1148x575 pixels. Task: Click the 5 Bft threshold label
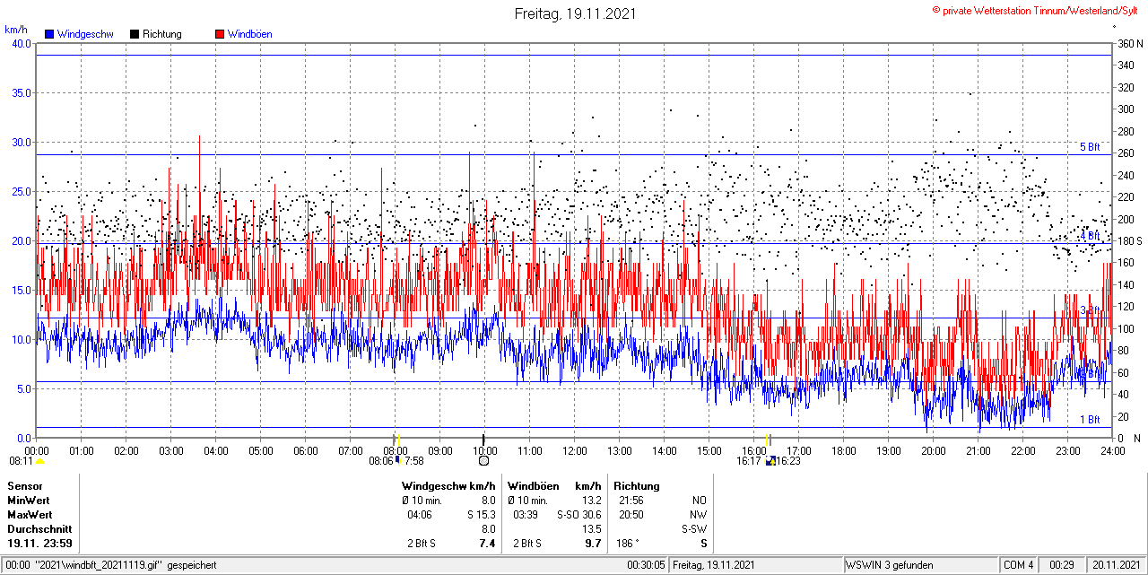[x=1090, y=147]
